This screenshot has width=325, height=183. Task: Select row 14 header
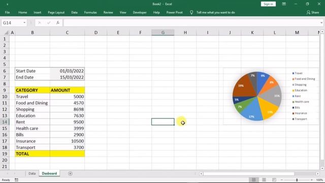pos(5,122)
